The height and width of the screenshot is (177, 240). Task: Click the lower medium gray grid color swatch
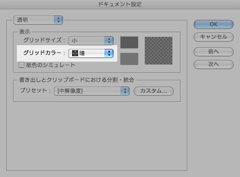coord(129,59)
